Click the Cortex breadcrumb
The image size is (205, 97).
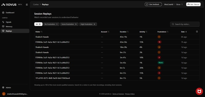pos(36,4)
